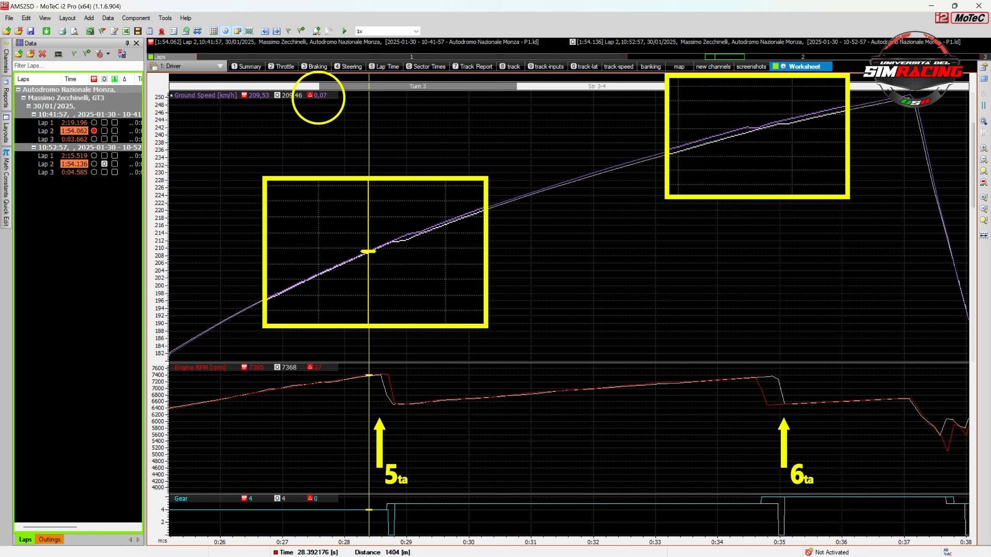Image resolution: width=991 pixels, height=557 pixels.
Task: Switch to the Braking worksheet tab
Action: click(314, 67)
